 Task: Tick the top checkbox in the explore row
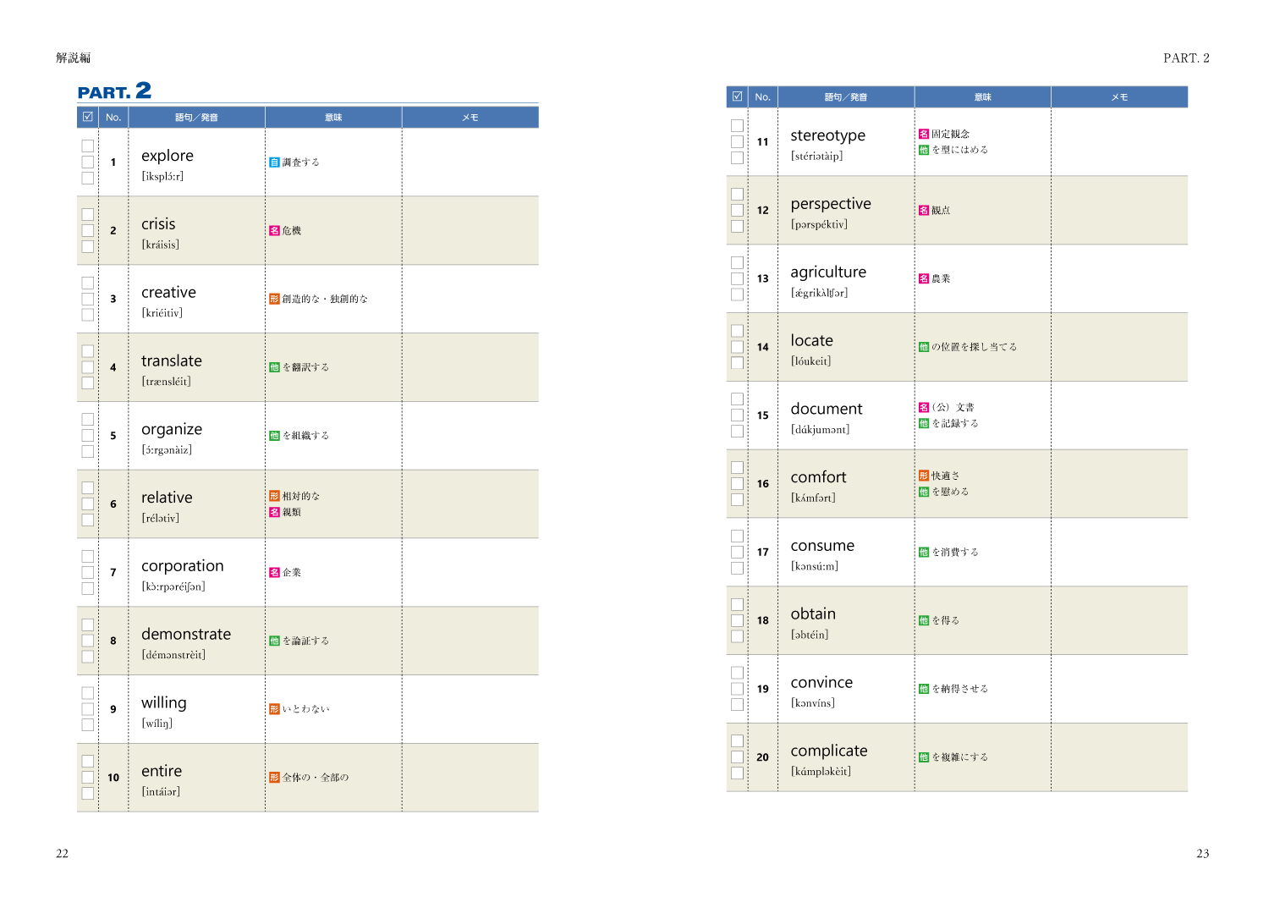[x=88, y=146]
